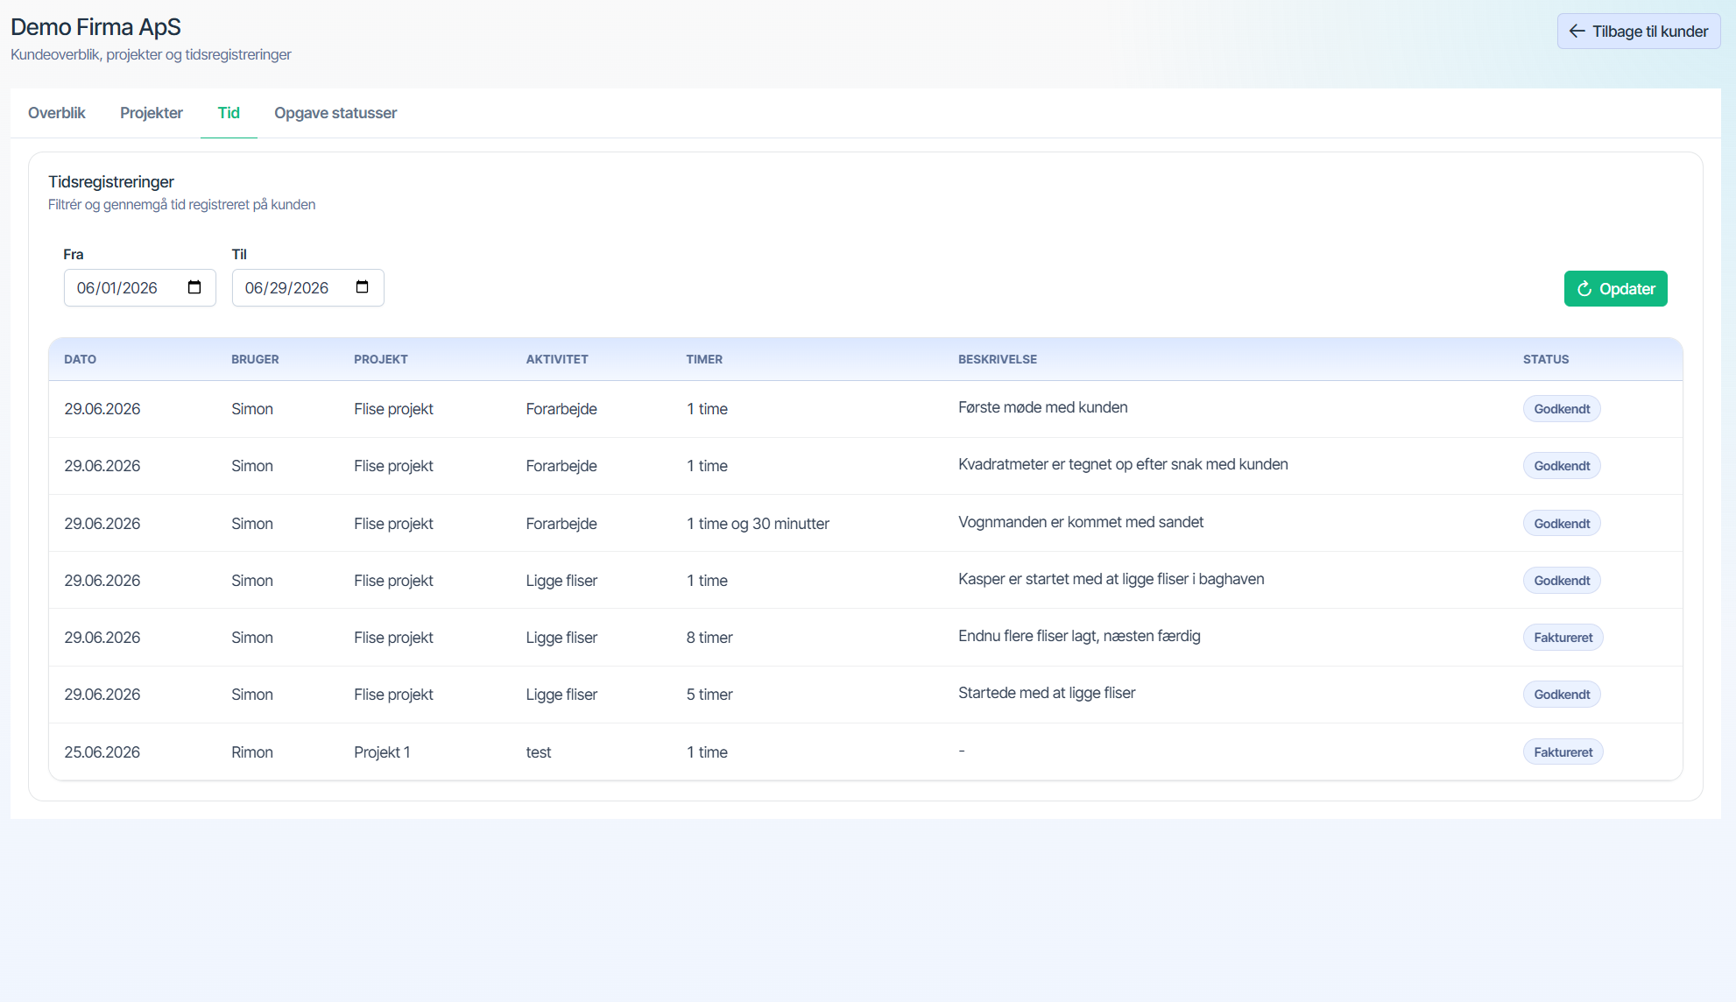Open the Opgave statusser tab

(335, 113)
